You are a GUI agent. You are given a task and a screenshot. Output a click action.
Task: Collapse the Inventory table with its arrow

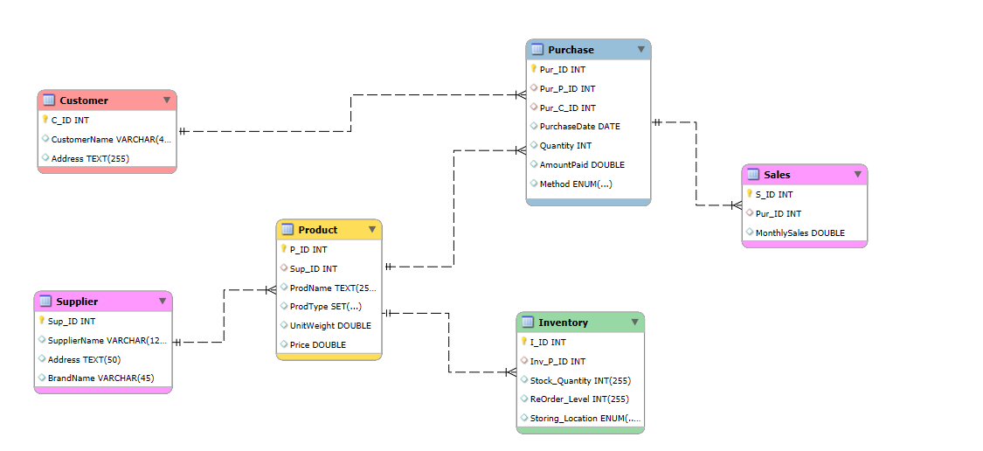pos(634,323)
